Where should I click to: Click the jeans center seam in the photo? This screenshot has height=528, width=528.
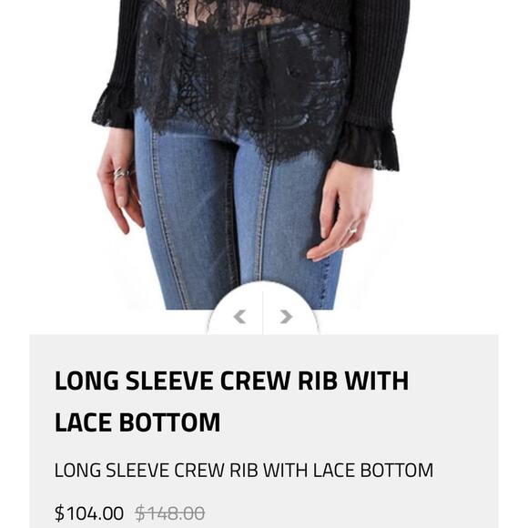(263, 218)
